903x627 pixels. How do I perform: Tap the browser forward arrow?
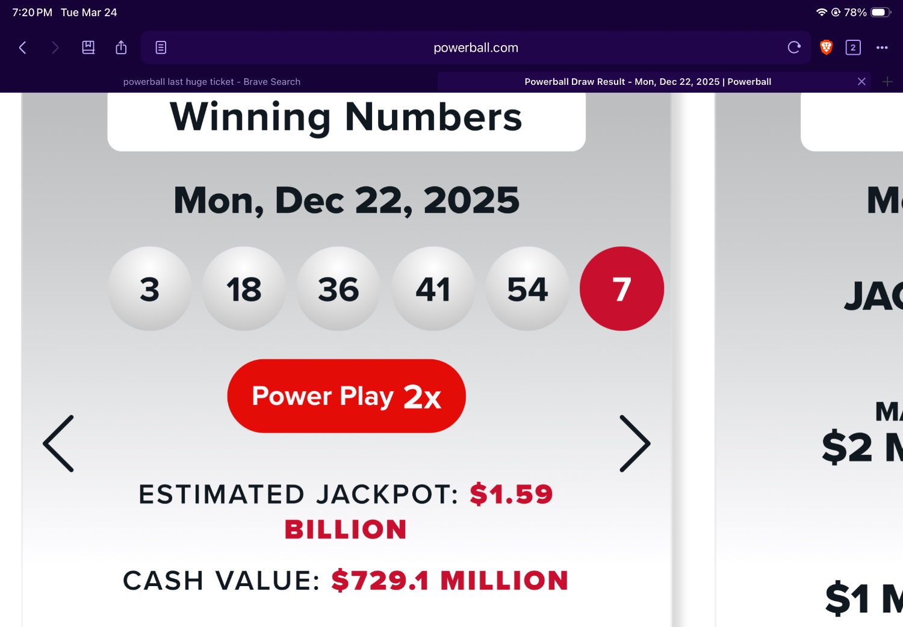tap(55, 48)
